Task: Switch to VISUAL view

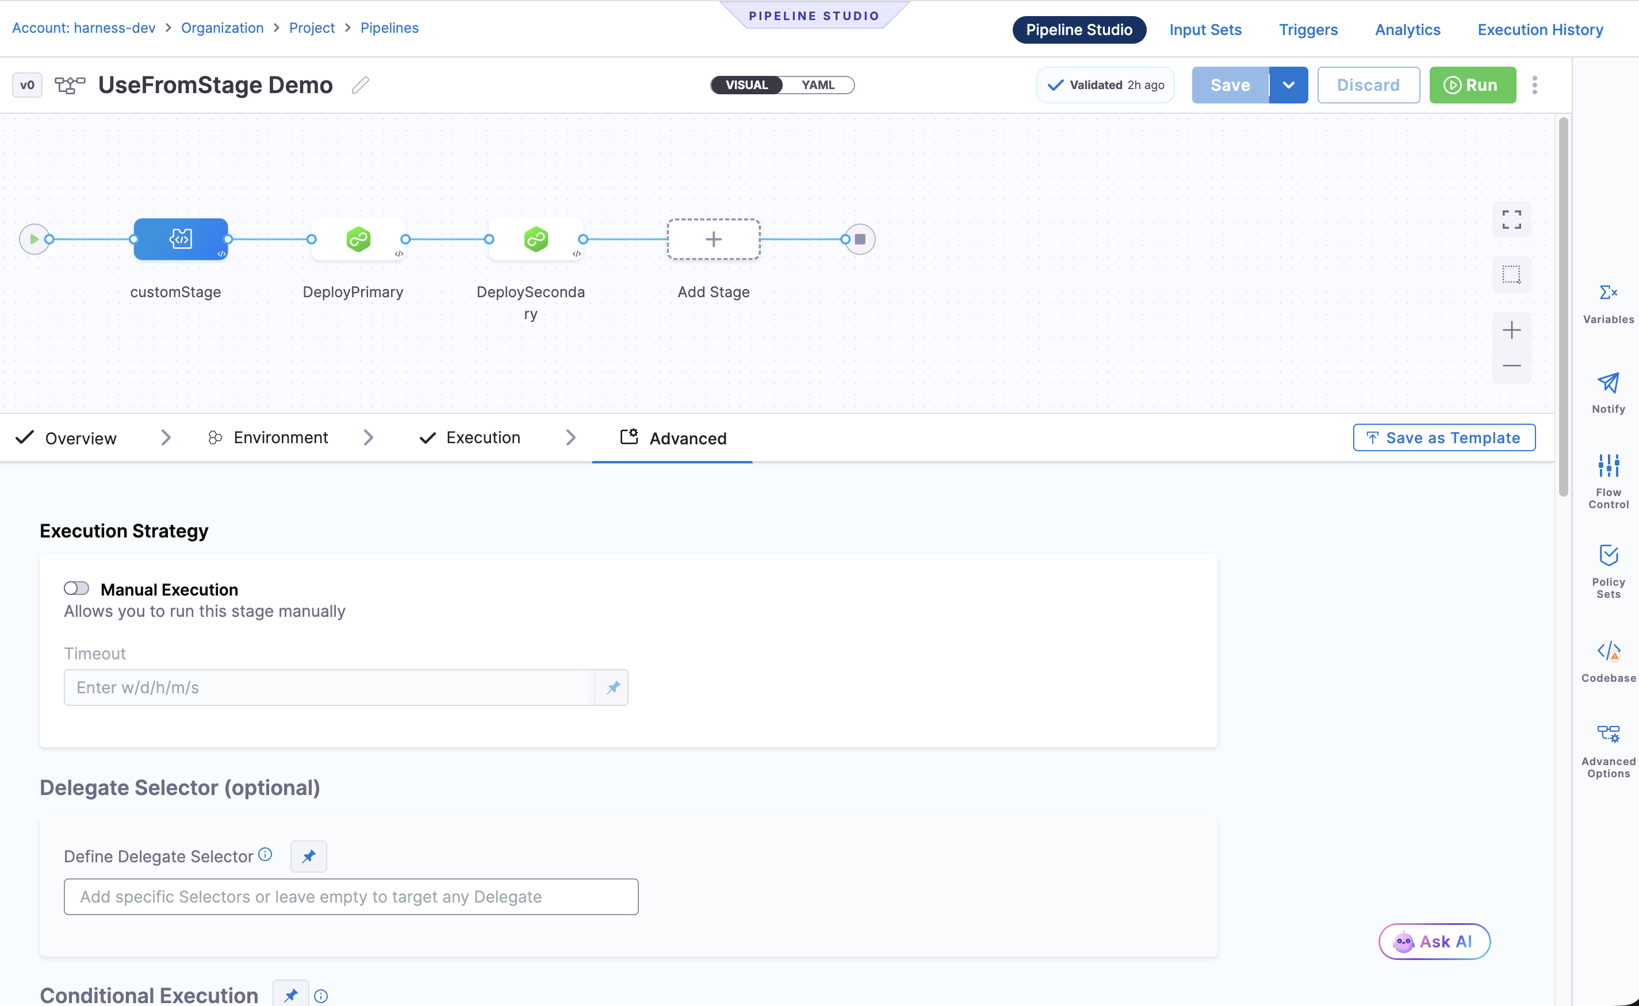Action: click(x=746, y=85)
